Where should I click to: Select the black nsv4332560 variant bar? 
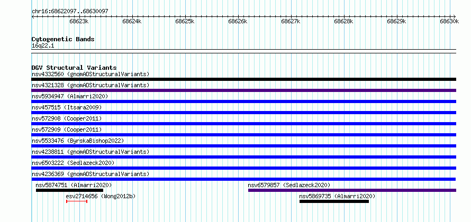coord(243,79)
